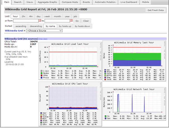The image size is (169, 130).
Task: Click the Hosts up value 1287
Action: (33, 44)
